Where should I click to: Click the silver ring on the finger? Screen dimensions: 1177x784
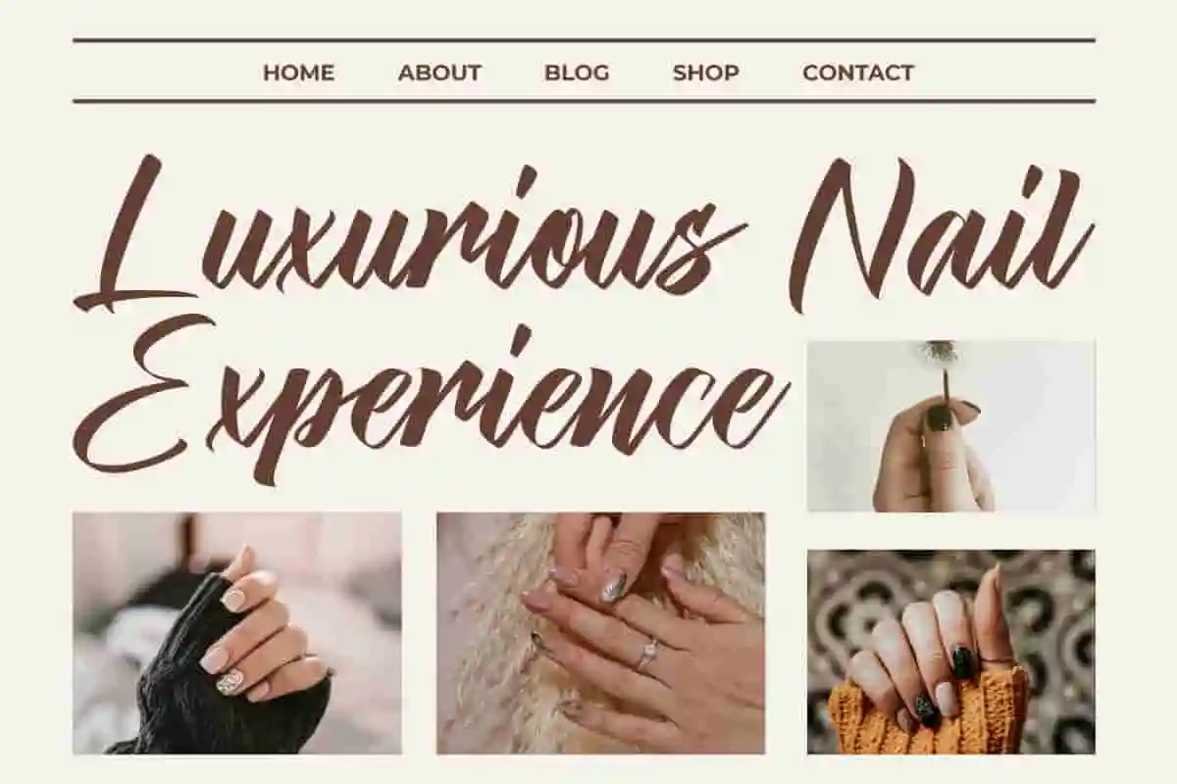click(x=647, y=652)
